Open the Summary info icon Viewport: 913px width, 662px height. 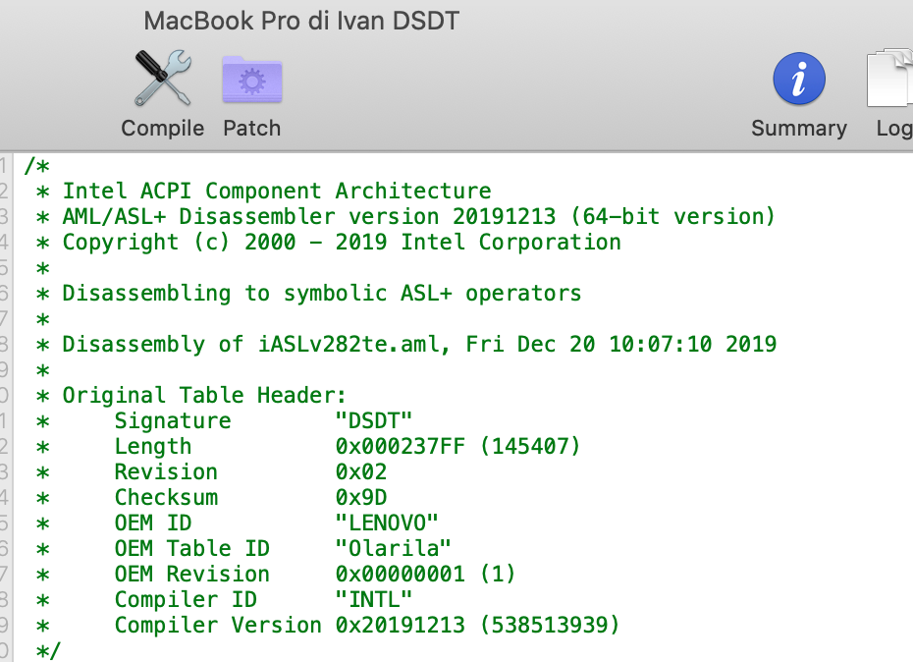click(x=799, y=79)
